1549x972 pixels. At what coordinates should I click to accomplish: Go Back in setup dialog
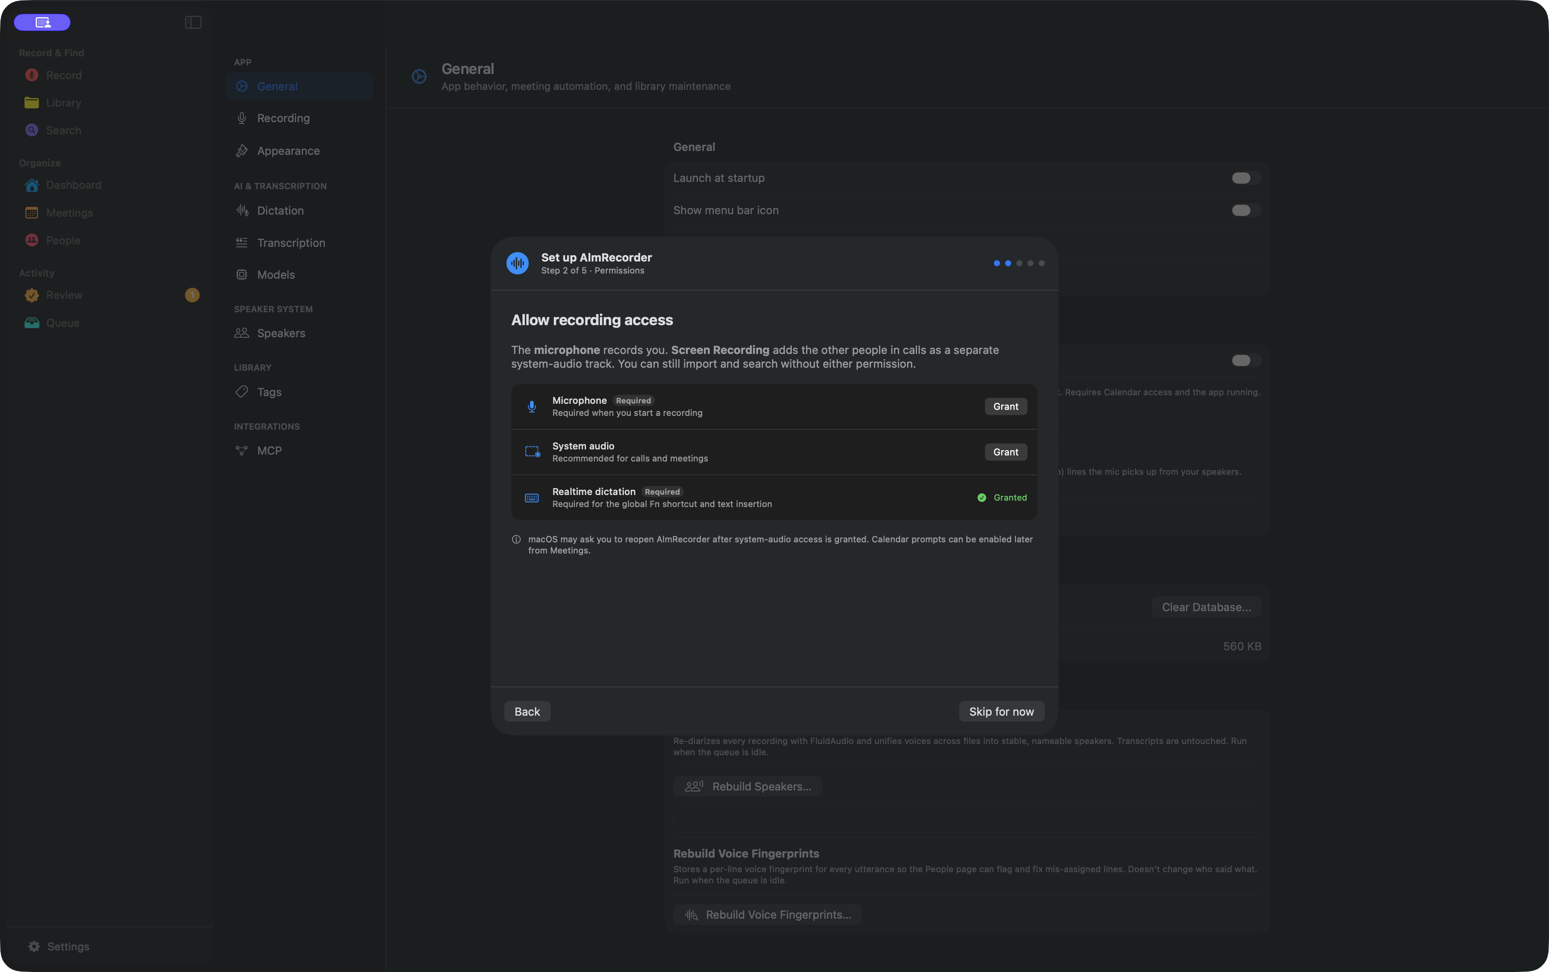coord(527,712)
